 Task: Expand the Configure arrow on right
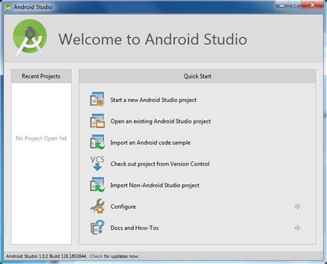[x=297, y=206]
